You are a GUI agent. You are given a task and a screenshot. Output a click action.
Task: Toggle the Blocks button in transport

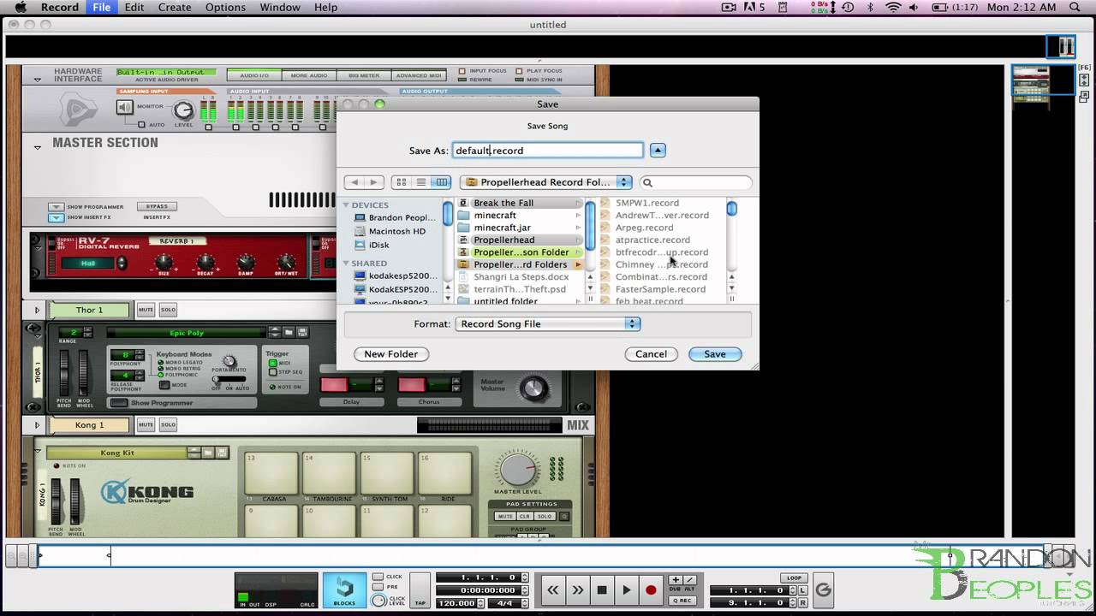[344, 590]
